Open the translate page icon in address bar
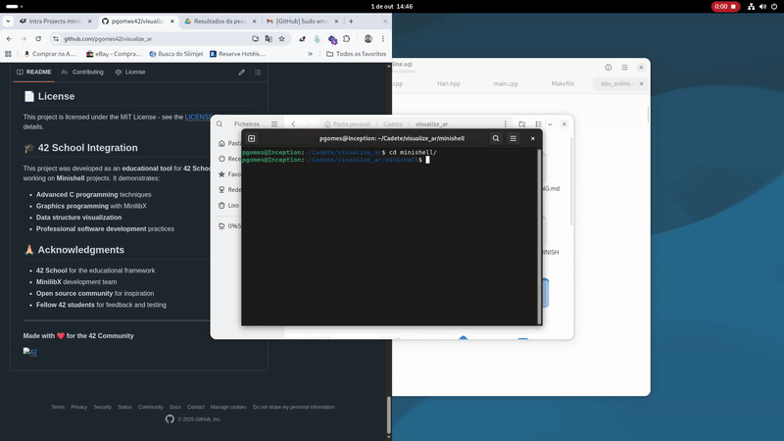This screenshot has height=441, width=784. [x=269, y=38]
